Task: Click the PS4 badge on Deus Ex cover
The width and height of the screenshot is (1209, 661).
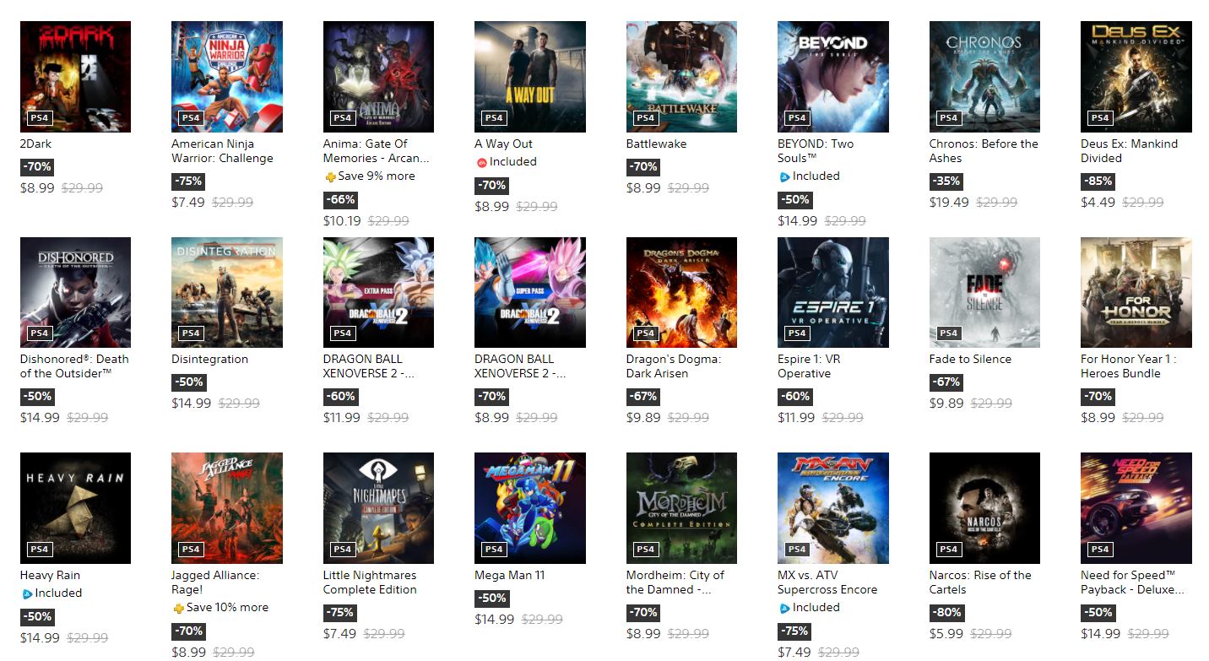Action: [x=1099, y=117]
